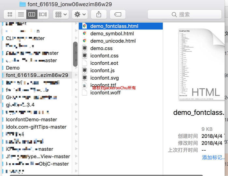228x176 pixels.
Task: Click 添加标记 add tags link
Action: (x=213, y=157)
